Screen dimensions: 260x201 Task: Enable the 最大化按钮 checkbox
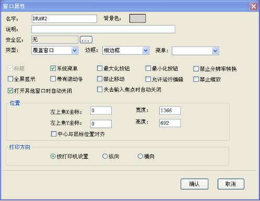click(x=100, y=68)
